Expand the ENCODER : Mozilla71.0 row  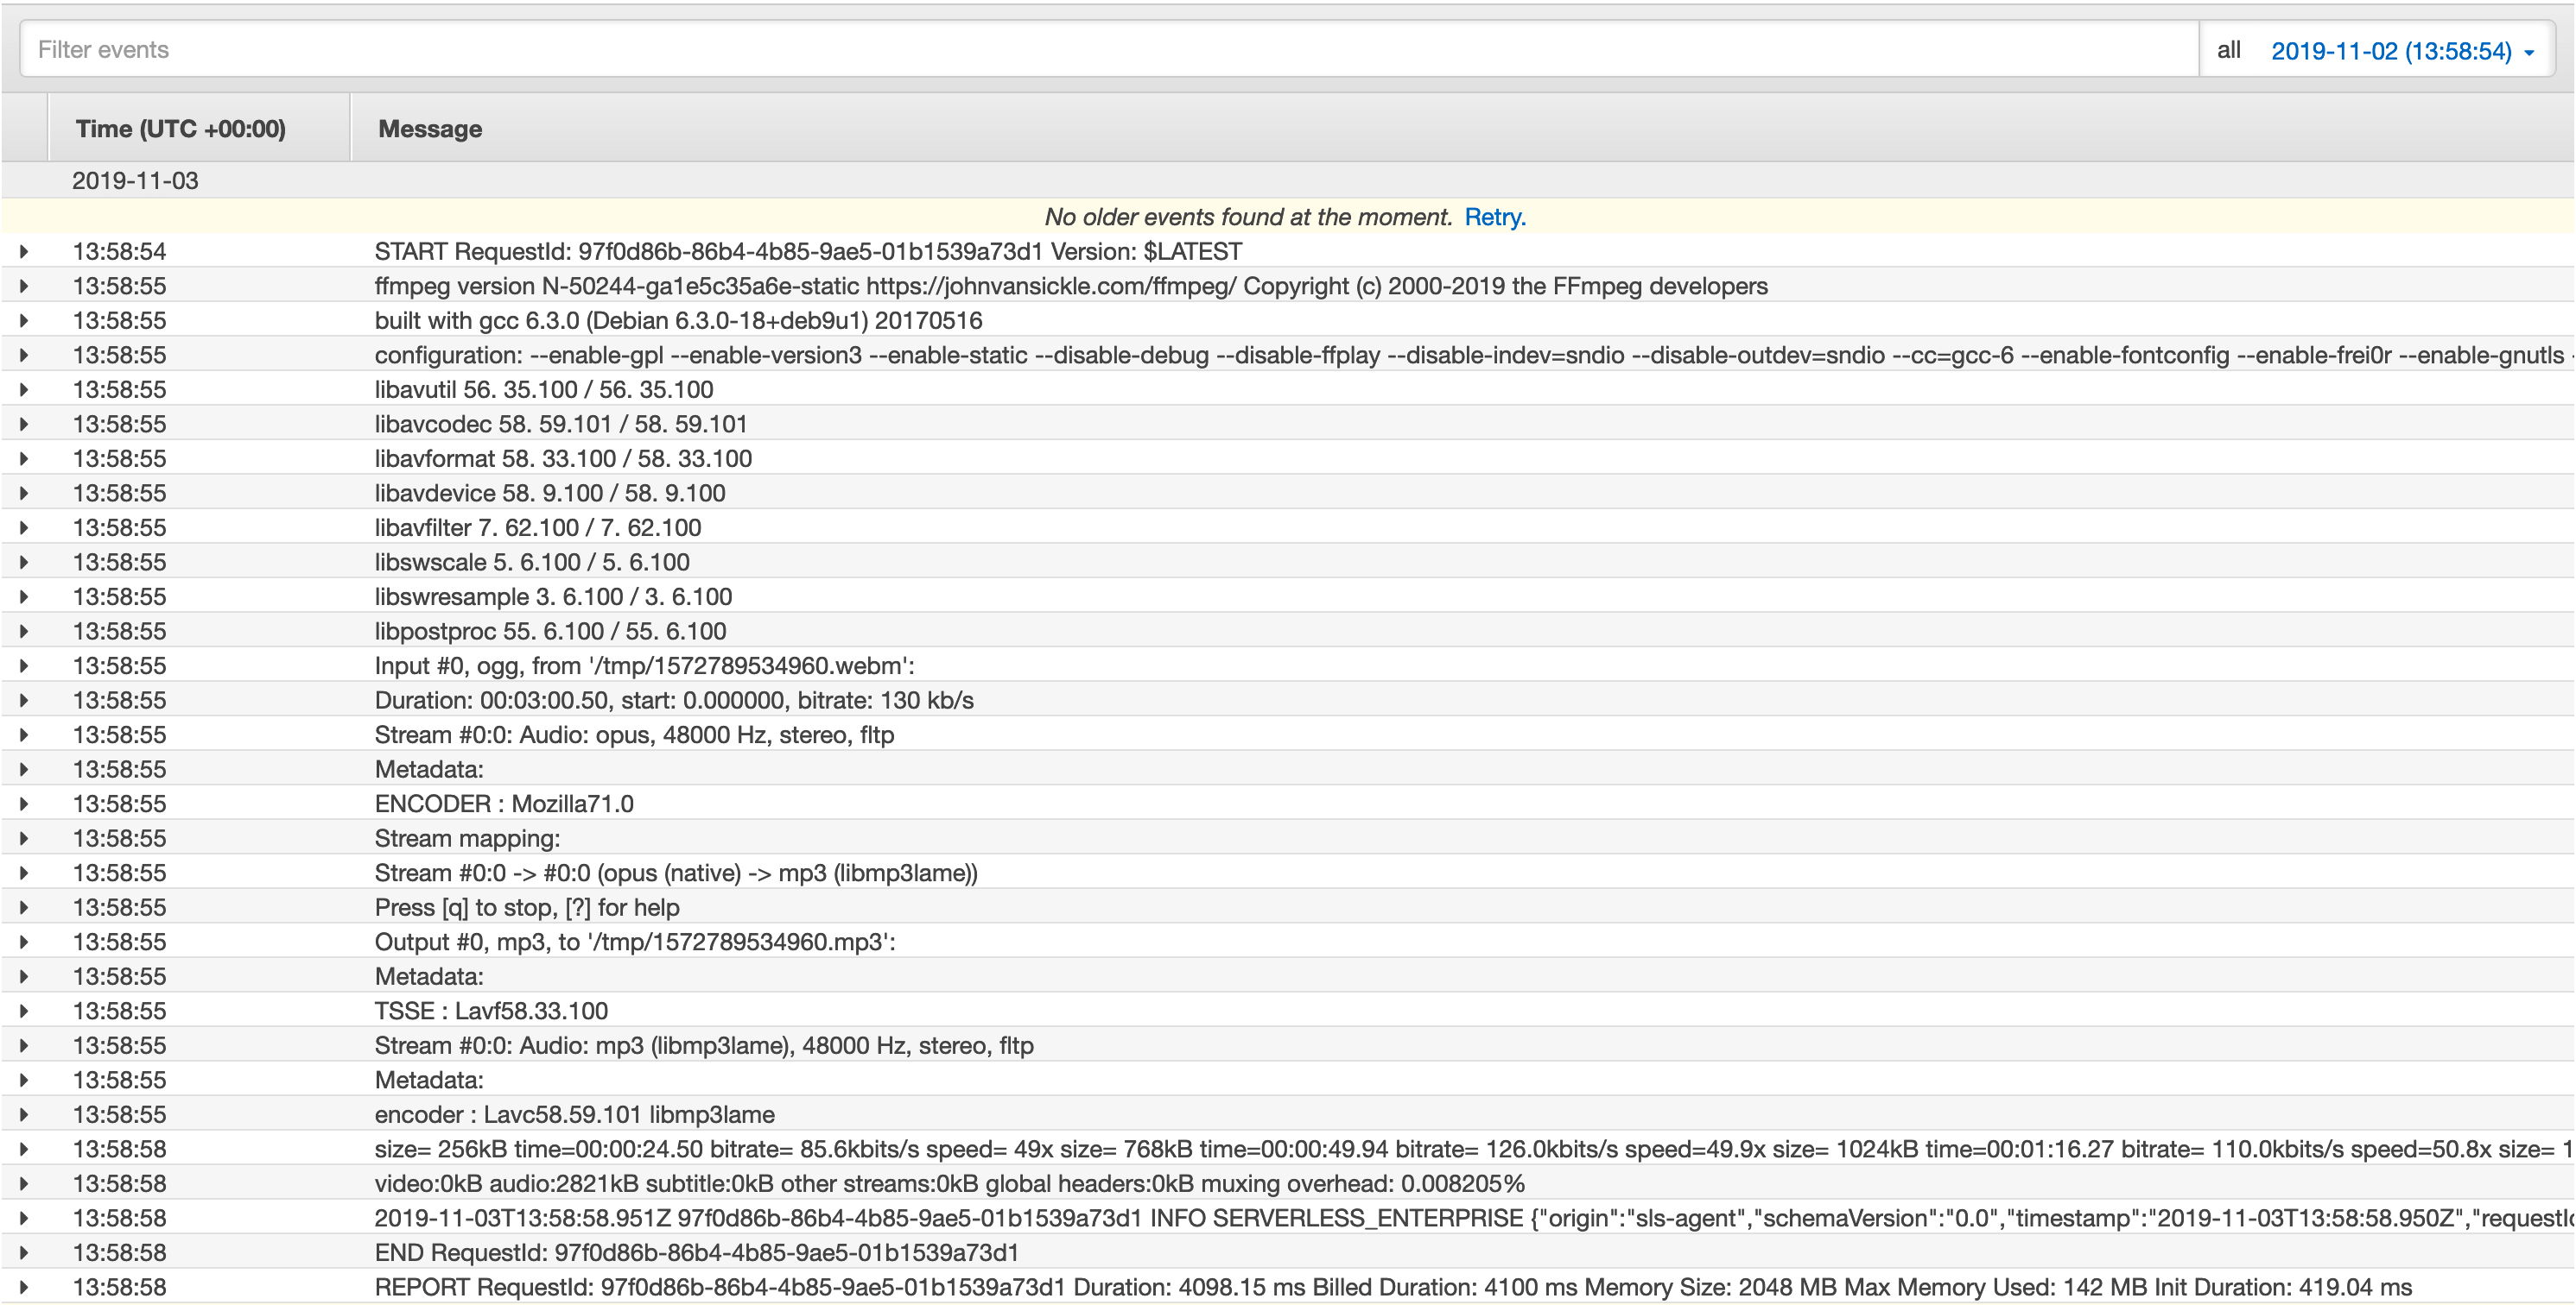pos(24,804)
